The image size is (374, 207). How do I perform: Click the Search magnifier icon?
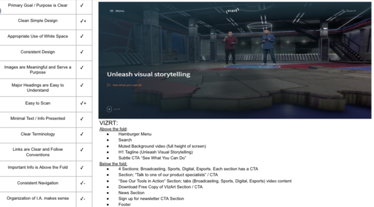point(344,11)
